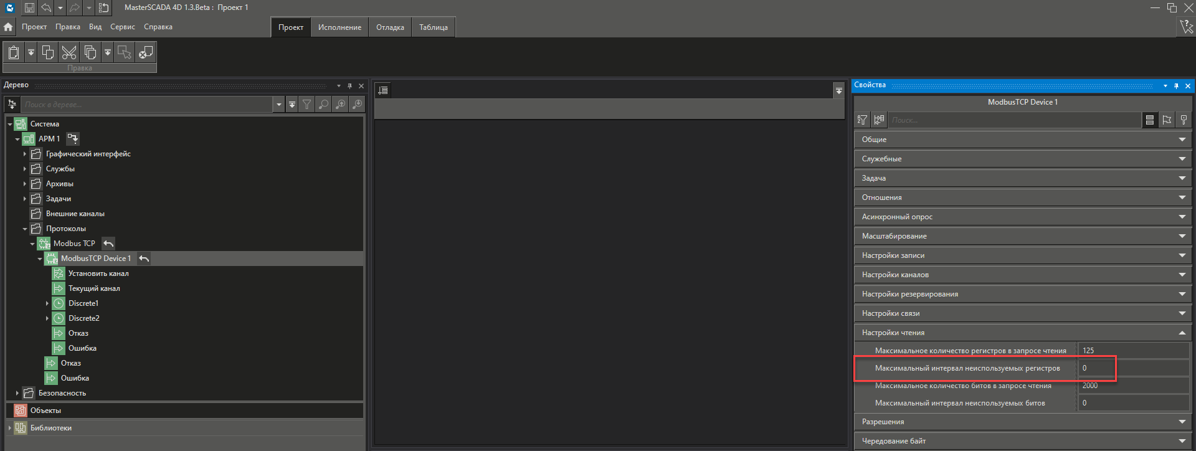
Task: Switch to the Таблица tab
Action: click(x=434, y=27)
